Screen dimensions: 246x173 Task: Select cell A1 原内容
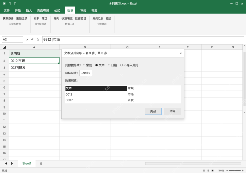(34, 53)
